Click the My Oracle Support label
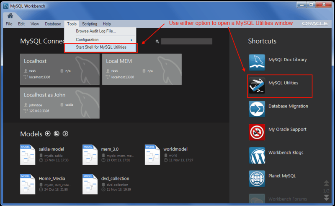The image size is (335, 206). coord(287,129)
